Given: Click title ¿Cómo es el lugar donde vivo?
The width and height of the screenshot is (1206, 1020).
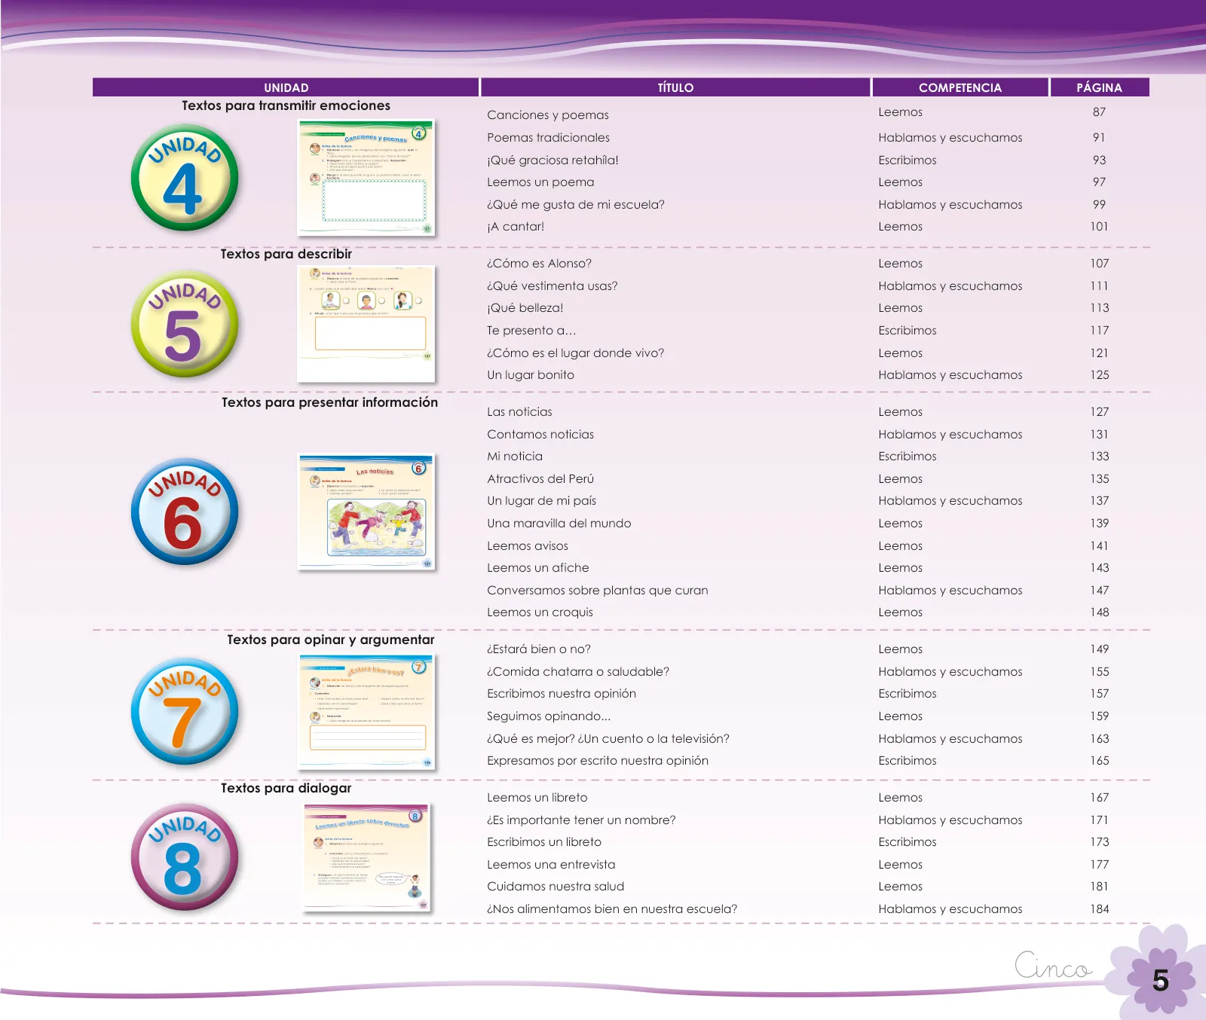Looking at the screenshot, I should tap(576, 353).
